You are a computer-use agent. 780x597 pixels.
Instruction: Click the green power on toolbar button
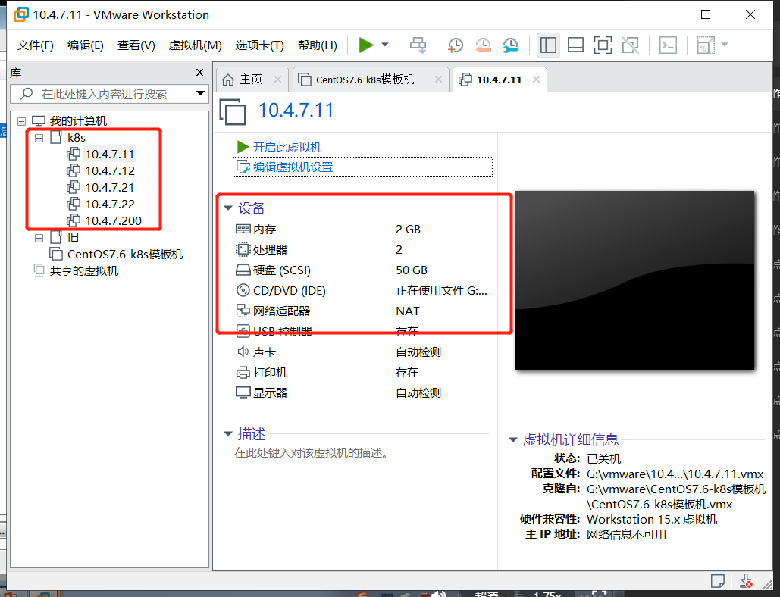[366, 45]
